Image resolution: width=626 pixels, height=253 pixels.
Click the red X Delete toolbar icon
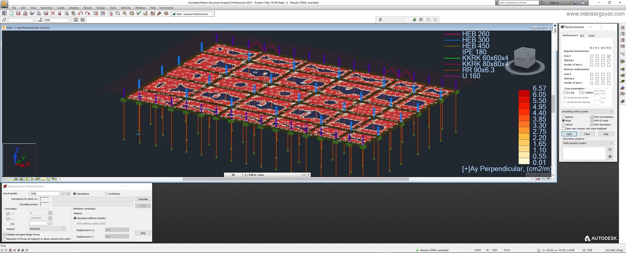click(53, 14)
